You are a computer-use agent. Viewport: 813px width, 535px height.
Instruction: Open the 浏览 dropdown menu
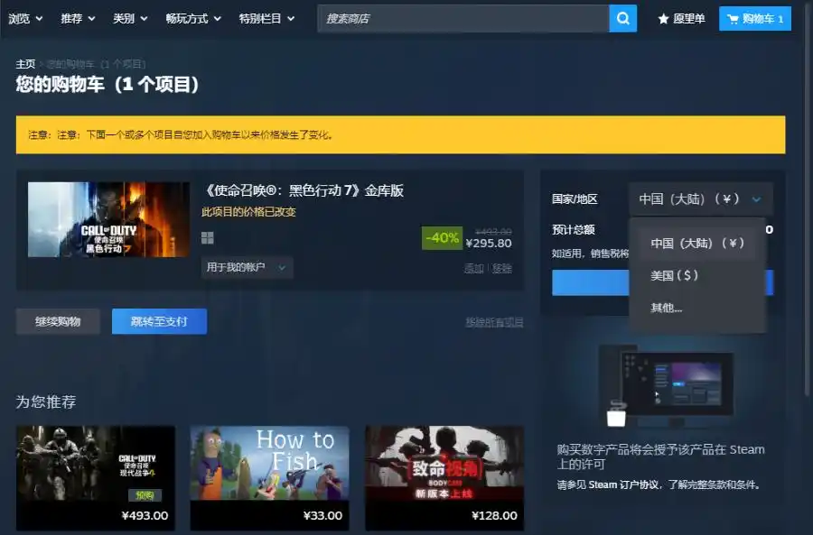pos(25,19)
